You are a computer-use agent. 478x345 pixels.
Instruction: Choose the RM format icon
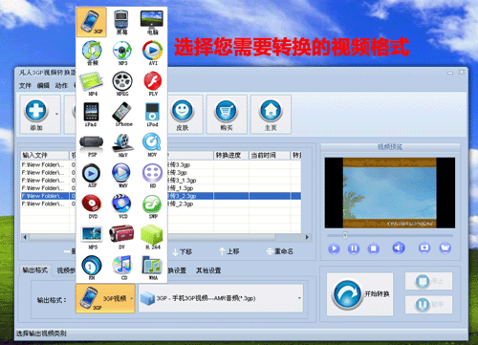[92, 268]
